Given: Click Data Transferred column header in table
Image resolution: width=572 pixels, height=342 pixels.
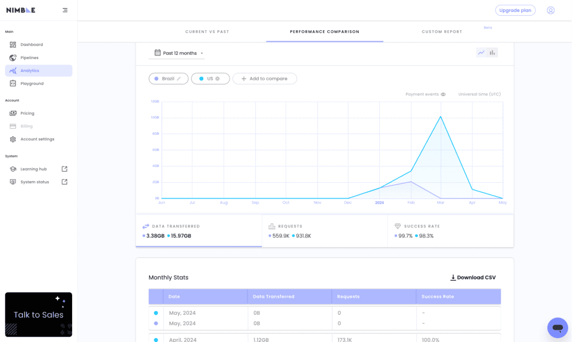Looking at the screenshot, I should 290,297.
